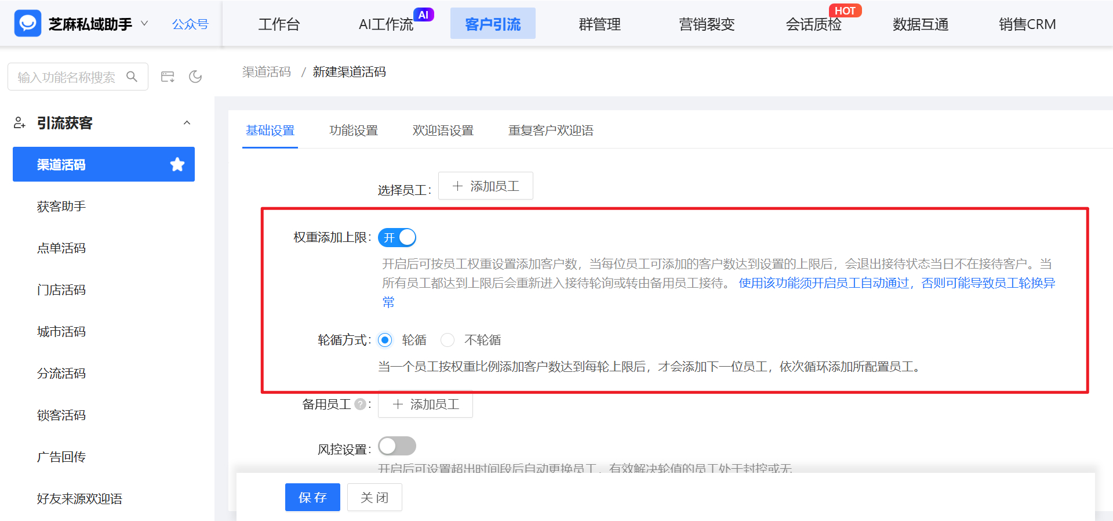Click the card icon next to the search box
The image size is (1113, 521).
pyautogui.click(x=168, y=77)
